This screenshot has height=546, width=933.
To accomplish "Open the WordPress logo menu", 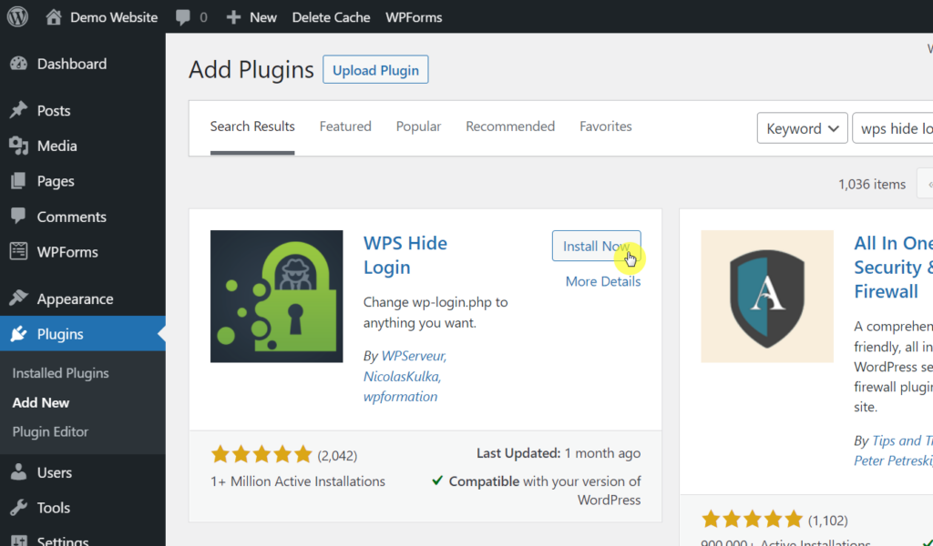I will 17,16.
